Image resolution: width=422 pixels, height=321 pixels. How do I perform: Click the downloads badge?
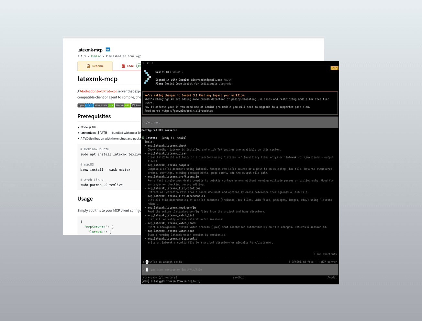coord(104,105)
